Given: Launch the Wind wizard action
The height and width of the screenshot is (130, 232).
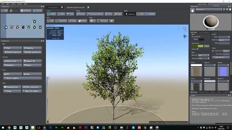Looking at the screenshot, I should 13,61.
